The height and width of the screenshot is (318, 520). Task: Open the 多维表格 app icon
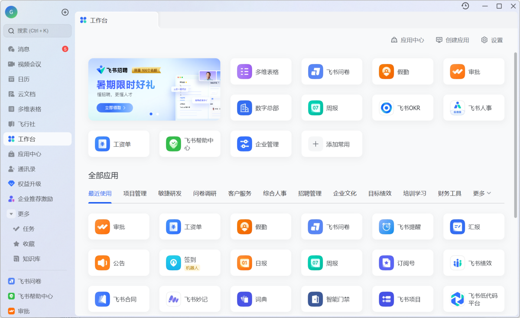tap(244, 72)
